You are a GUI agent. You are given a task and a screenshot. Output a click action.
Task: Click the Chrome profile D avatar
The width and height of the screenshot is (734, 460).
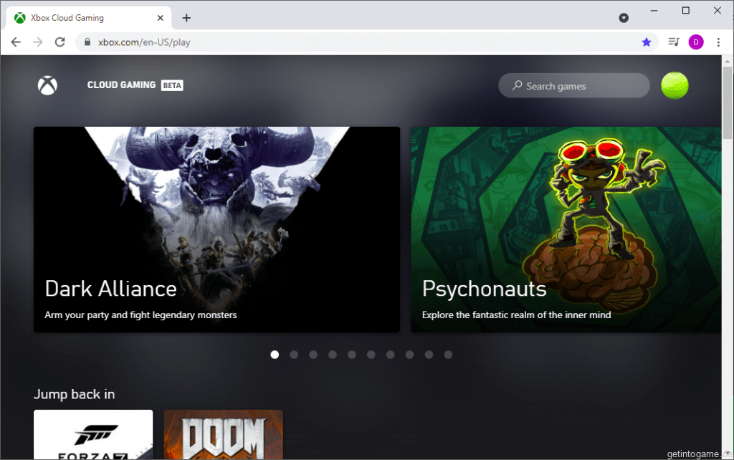695,42
